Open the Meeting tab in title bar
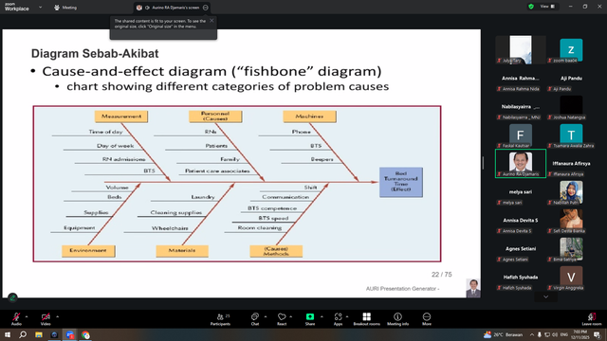Viewport: 607px width, 341px height. [x=65, y=8]
